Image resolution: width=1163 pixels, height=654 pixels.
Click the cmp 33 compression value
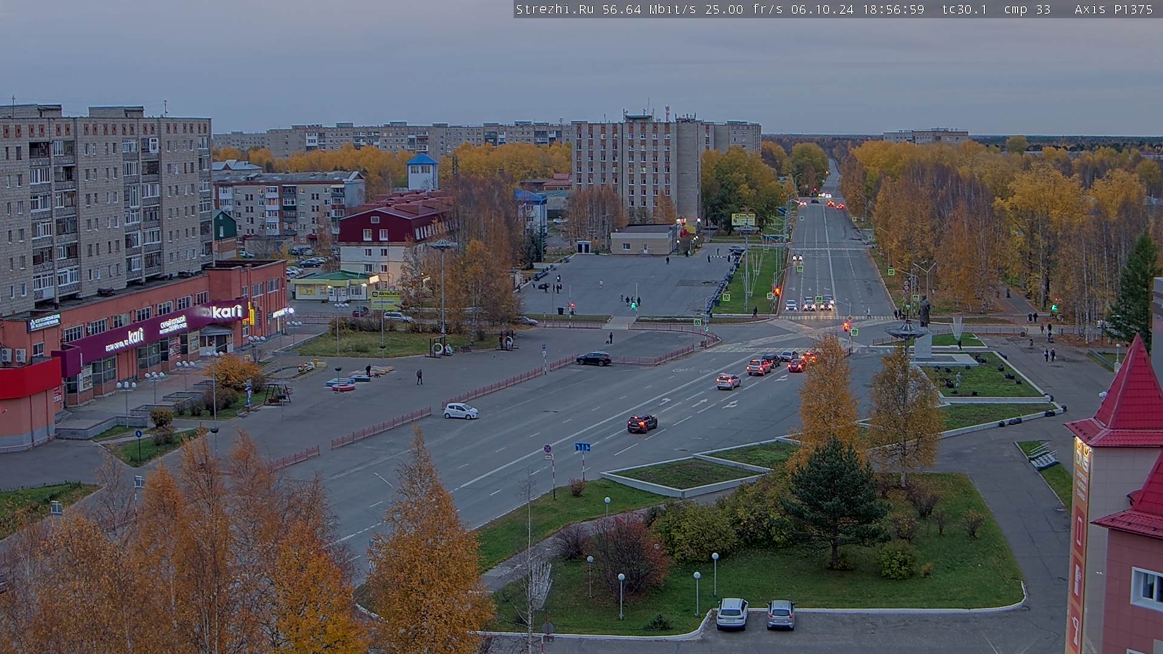1027,9
